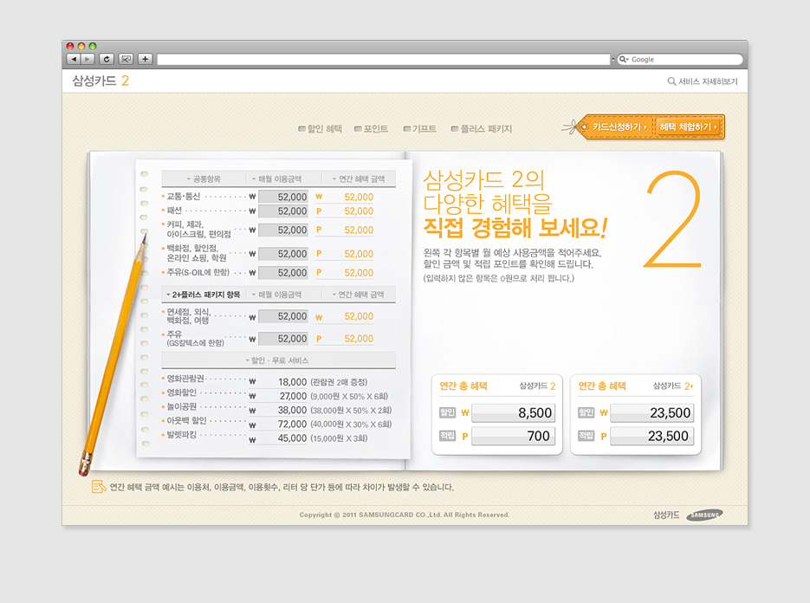This screenshot has width=810, height=603.
Task: Reload the page with the refresh icon
Action: 107,59
